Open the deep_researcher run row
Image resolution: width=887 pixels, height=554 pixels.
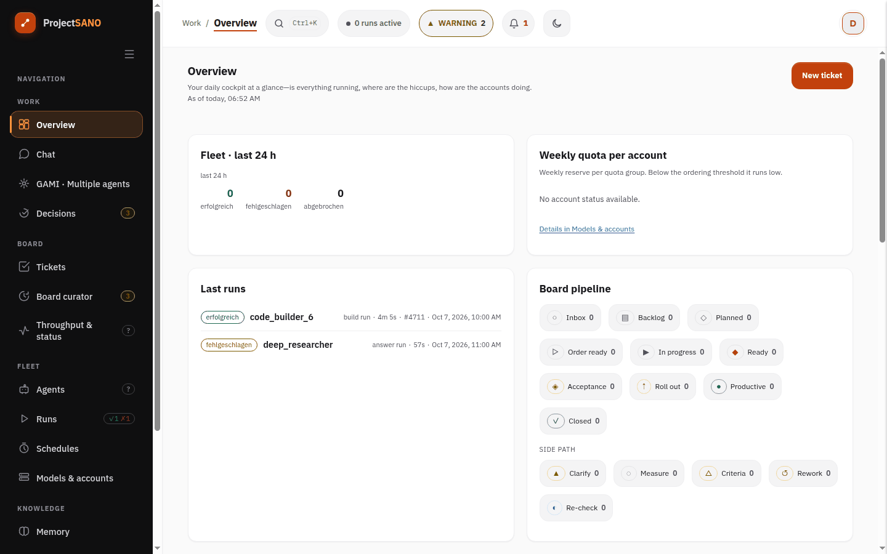351,345
